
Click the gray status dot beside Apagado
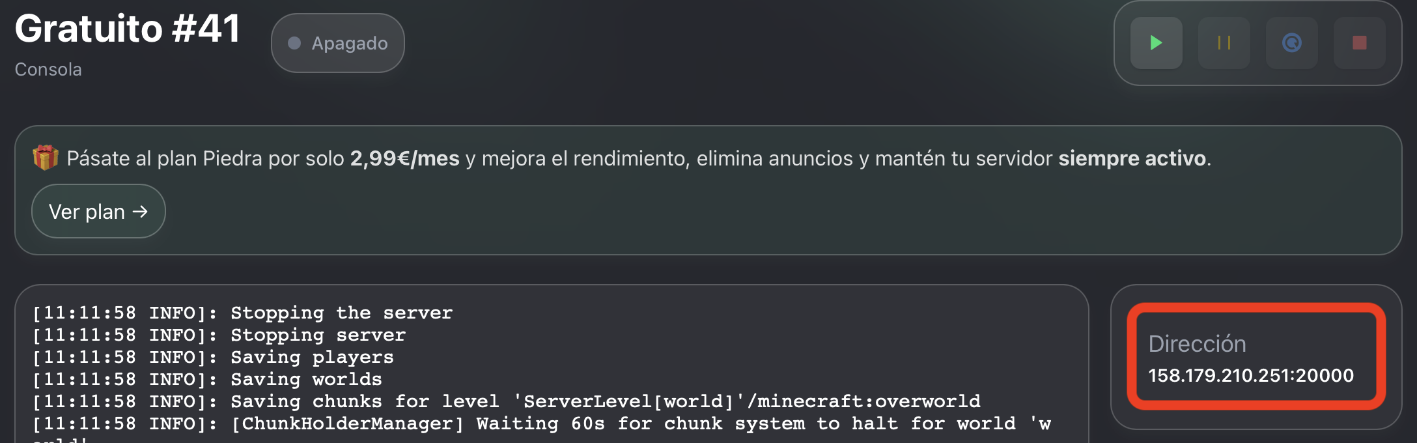click(294, 43)
